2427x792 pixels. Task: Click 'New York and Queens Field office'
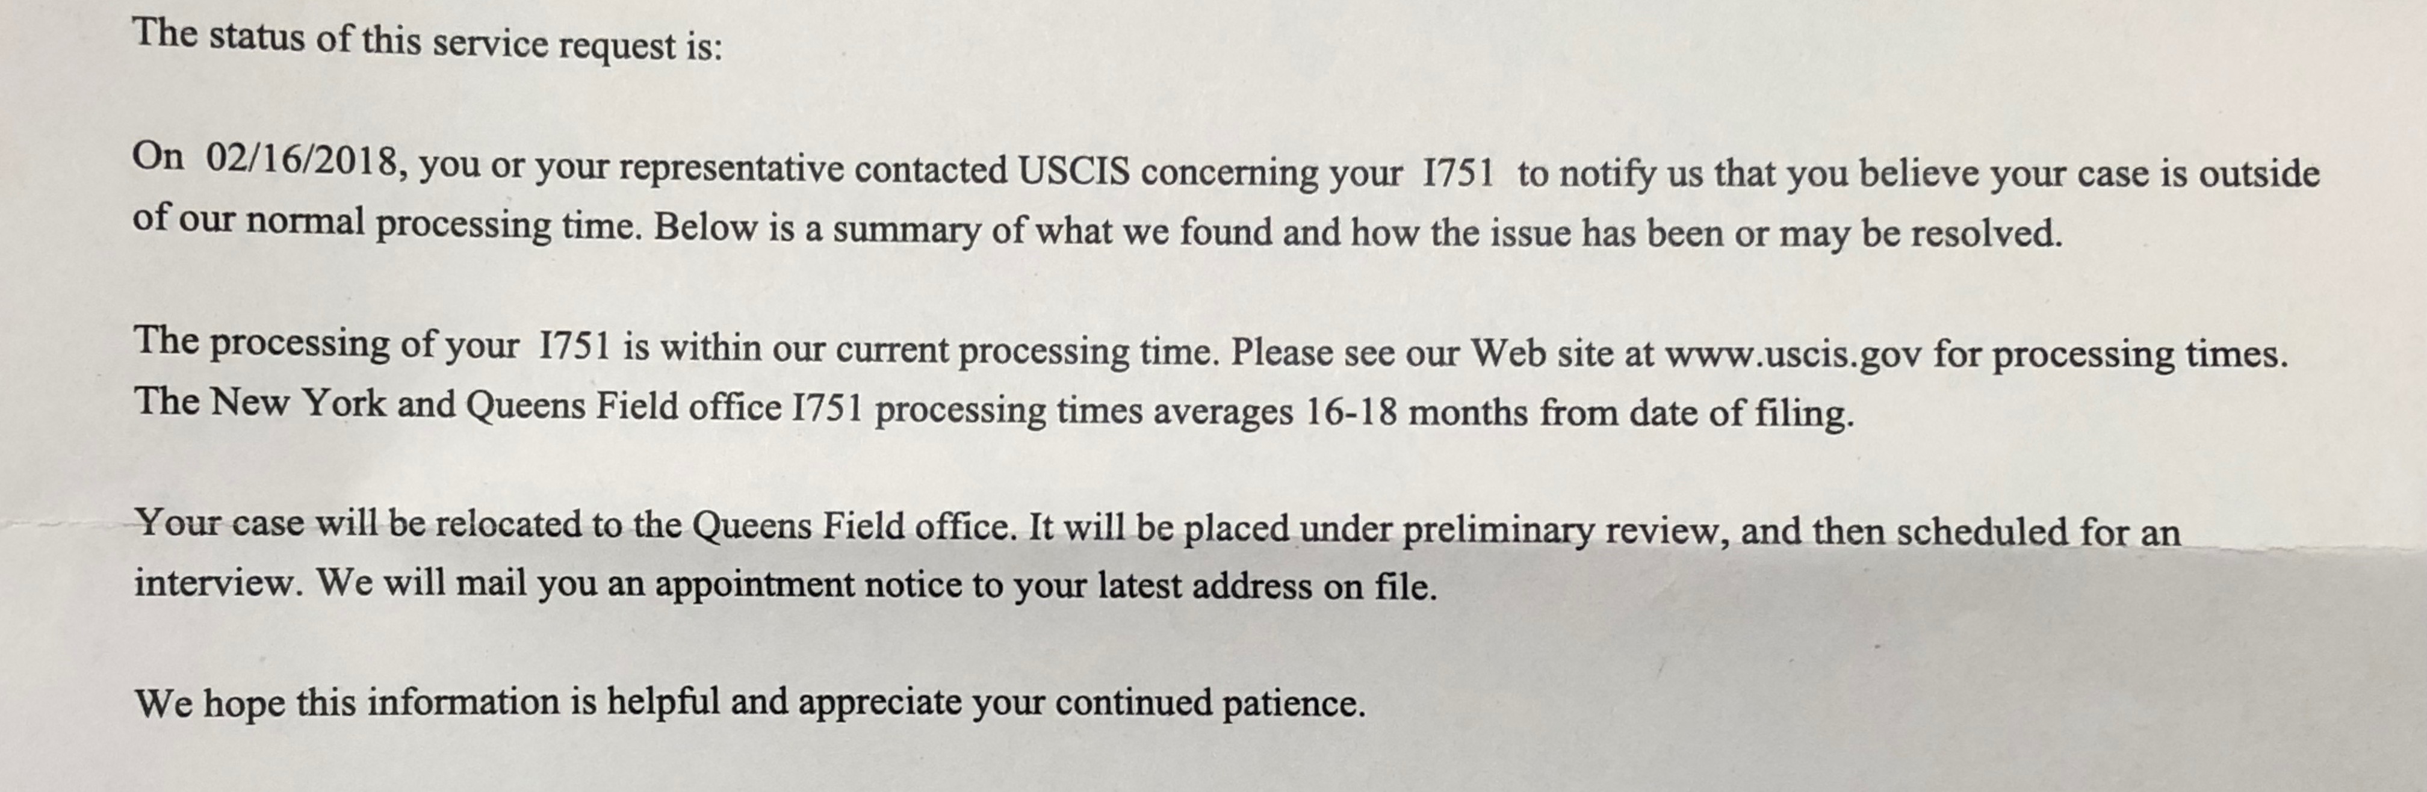pos(495,406)
